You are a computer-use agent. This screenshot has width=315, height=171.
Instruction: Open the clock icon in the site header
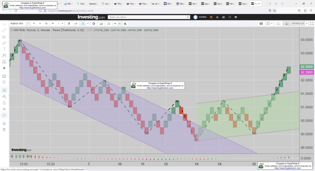click(230, 17)
